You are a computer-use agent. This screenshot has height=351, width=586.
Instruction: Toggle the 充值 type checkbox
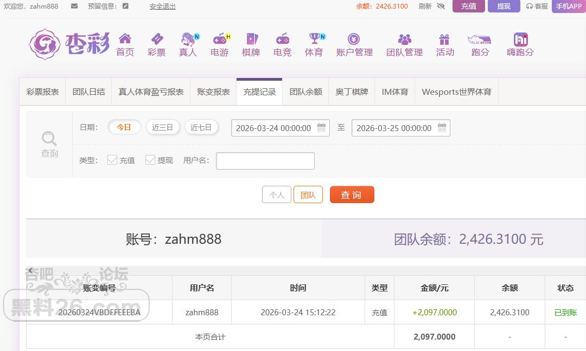112,160
